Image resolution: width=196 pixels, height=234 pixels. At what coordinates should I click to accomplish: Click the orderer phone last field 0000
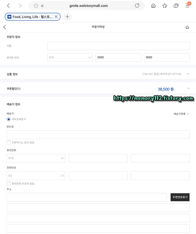167,57
